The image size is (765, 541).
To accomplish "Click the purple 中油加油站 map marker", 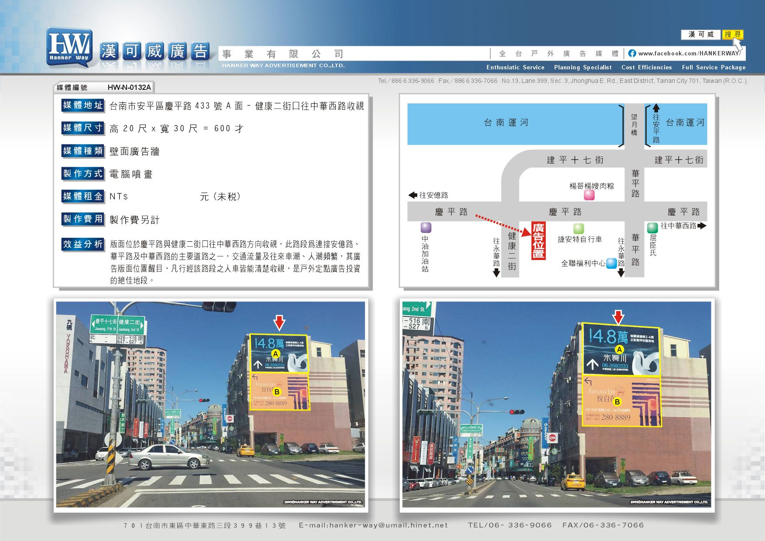I will pyautogui.click(x=426, y=227).
